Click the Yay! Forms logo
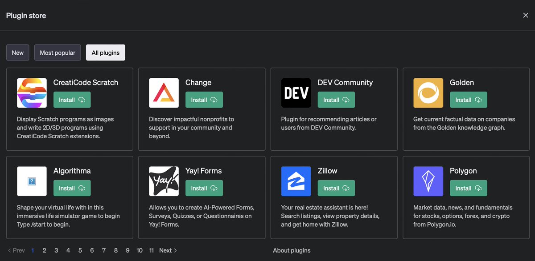 click(x=164, y=181)
